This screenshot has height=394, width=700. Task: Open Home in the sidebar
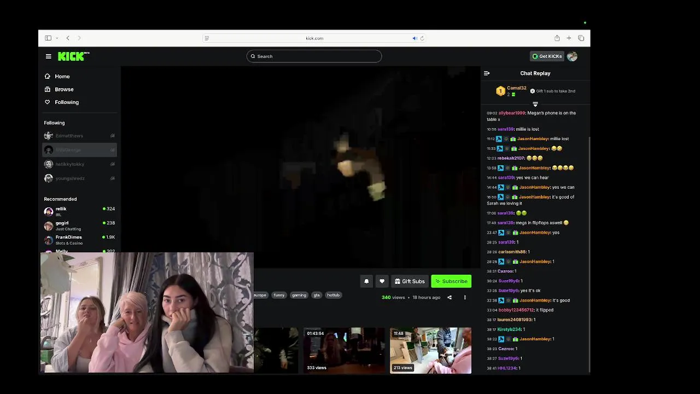tap(62, 77)
